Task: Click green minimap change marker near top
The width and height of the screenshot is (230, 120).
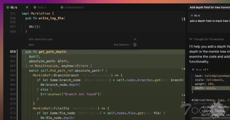Action: 183,19
